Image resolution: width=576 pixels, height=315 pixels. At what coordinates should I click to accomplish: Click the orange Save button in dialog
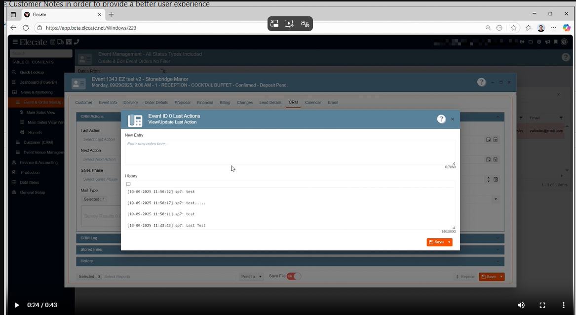[x=436, y=242]
